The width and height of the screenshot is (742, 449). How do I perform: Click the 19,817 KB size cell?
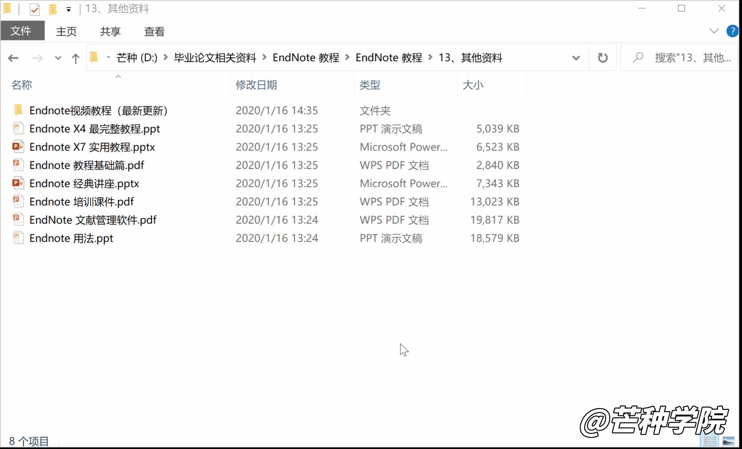(x=495, y=220)
